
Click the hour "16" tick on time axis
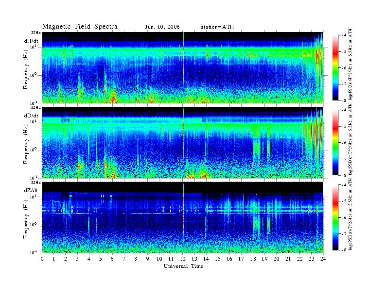[229, 259]
